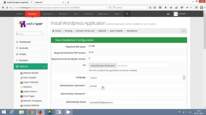Click the Firefox search bar
Viewport: 206px width, 115px height.
tap(130, 8)
